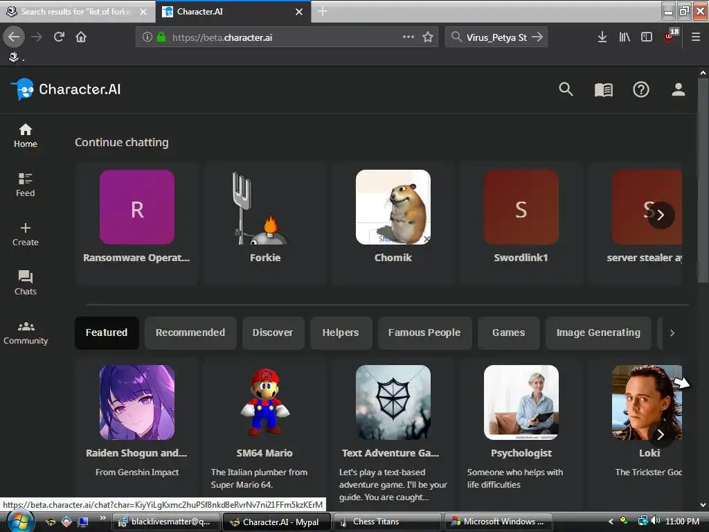Click the page vertical scrollbar

tap(703, 181)
